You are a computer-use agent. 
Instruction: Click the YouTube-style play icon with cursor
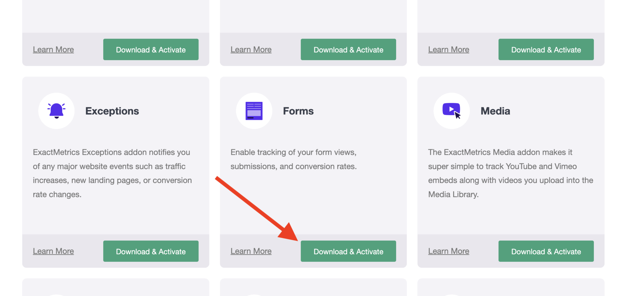[451, 111]
